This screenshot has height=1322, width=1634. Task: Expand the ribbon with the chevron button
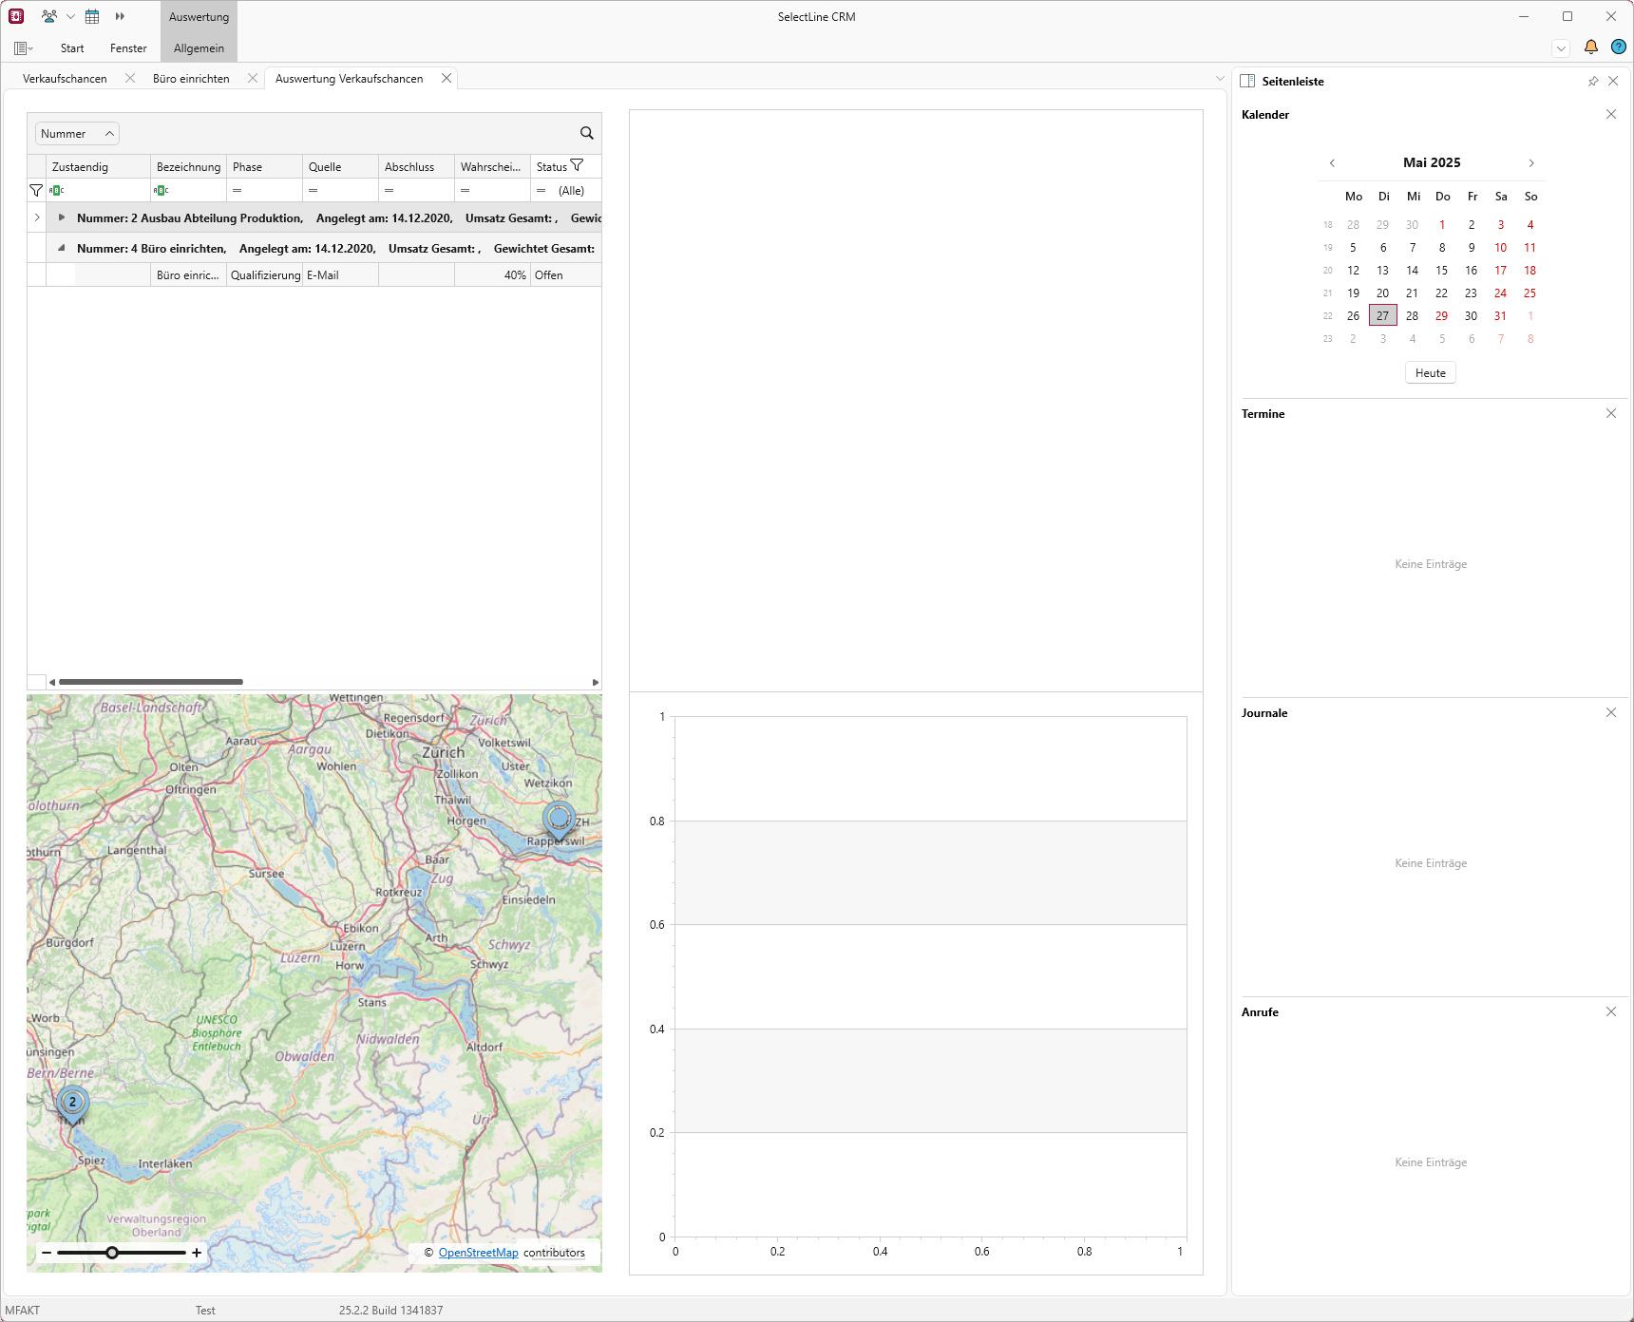pyautogui.click(x=1561, y=48)
